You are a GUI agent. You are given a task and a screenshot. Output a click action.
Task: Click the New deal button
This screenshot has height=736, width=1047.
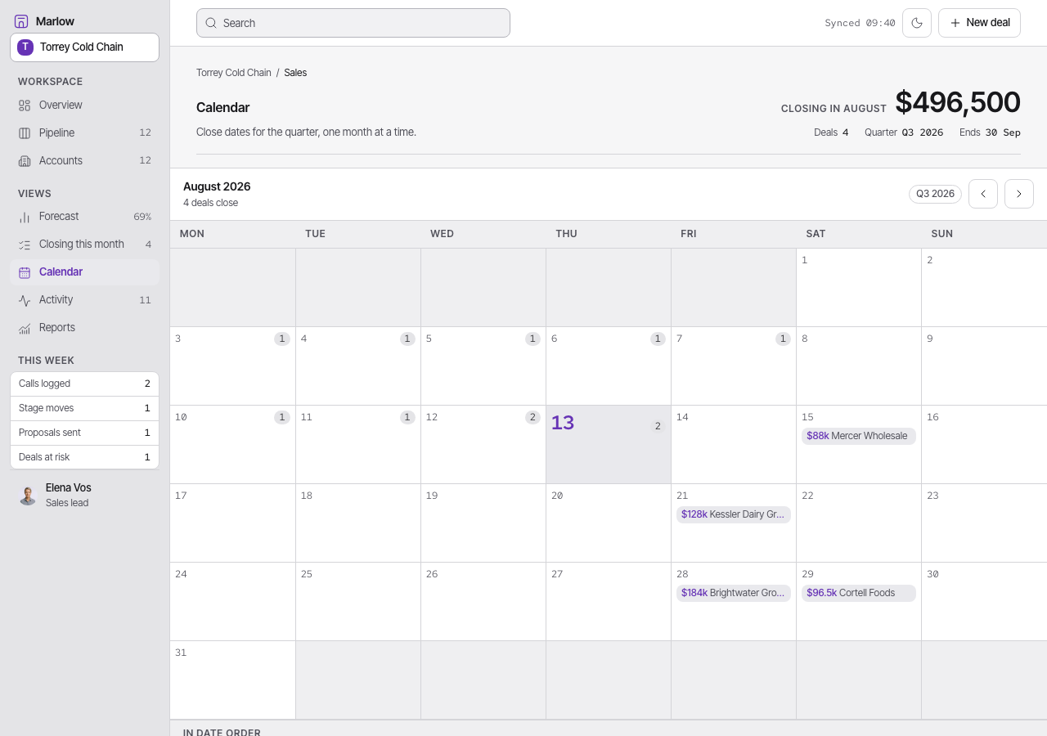click(x=979, y=23)
